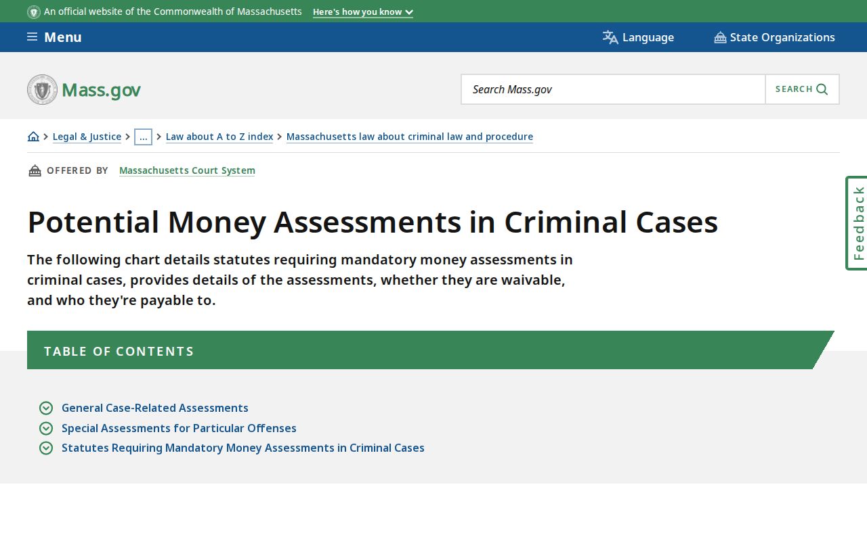The height and width of the screenshot is (541, 867).
Task: Open the Language menu
Action: [638, 37]
